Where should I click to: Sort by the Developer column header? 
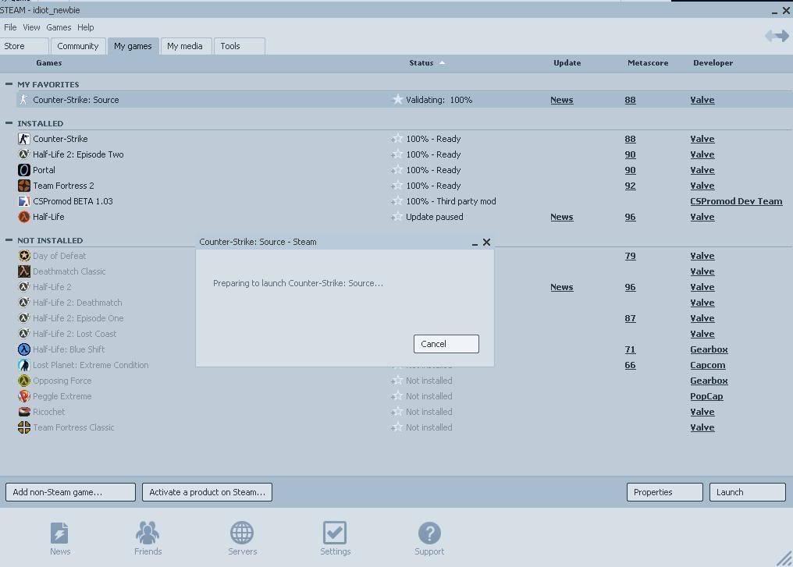[713, 62]
